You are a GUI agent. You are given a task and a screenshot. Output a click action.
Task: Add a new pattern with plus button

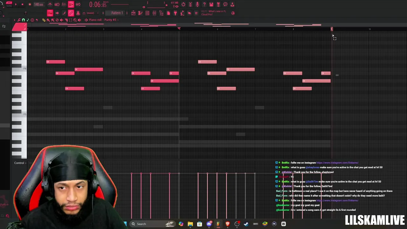127,13
